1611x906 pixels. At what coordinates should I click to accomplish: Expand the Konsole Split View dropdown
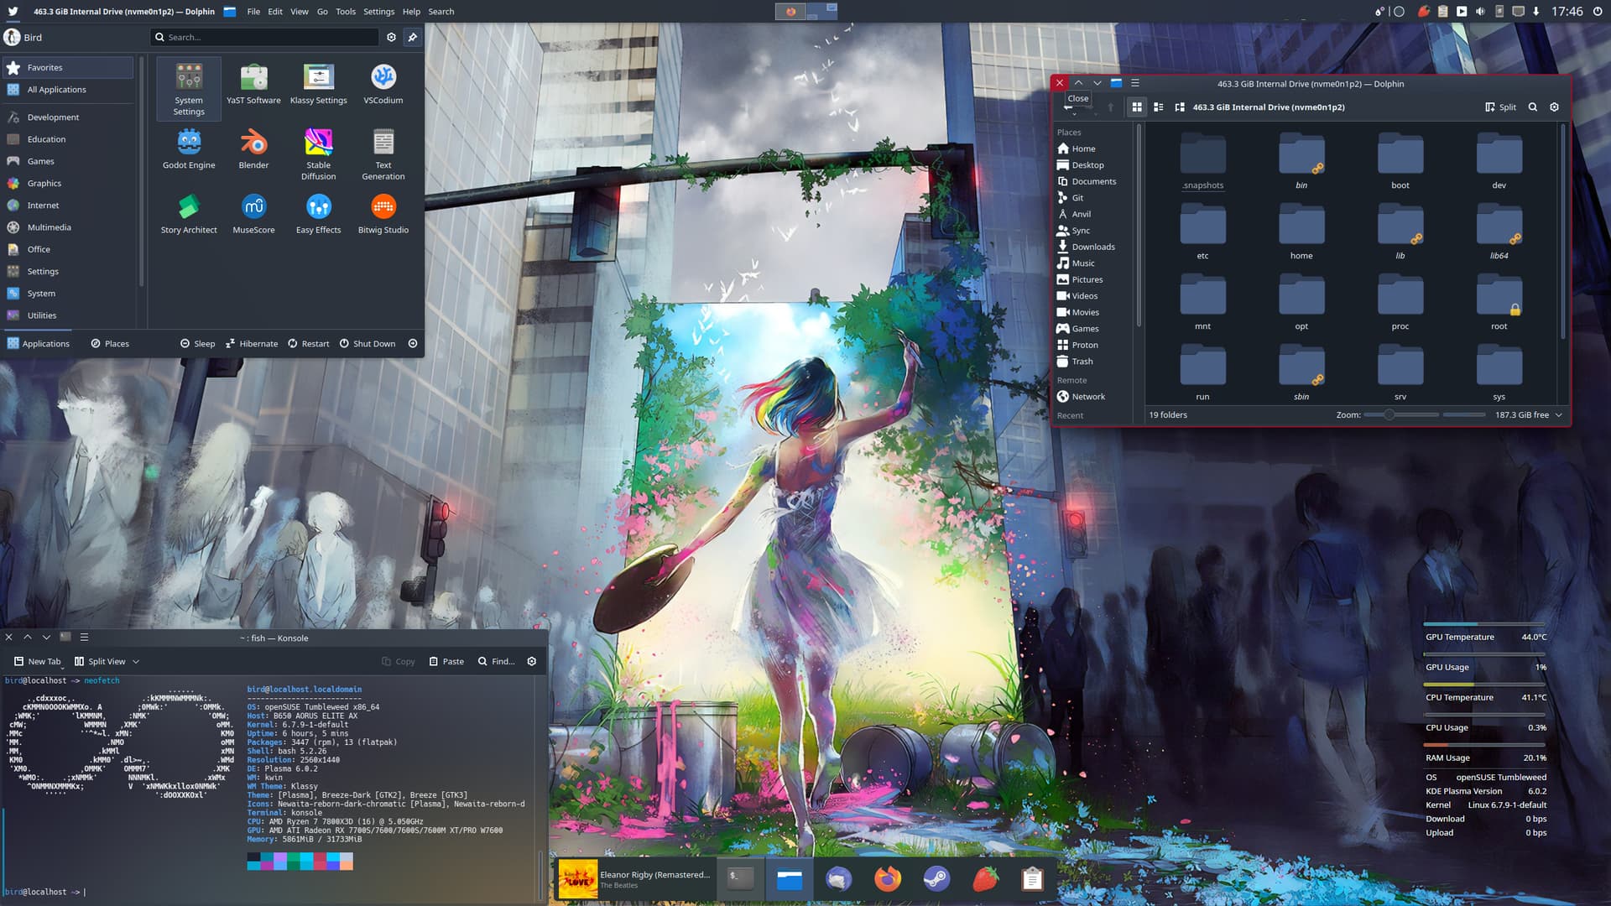136,662
